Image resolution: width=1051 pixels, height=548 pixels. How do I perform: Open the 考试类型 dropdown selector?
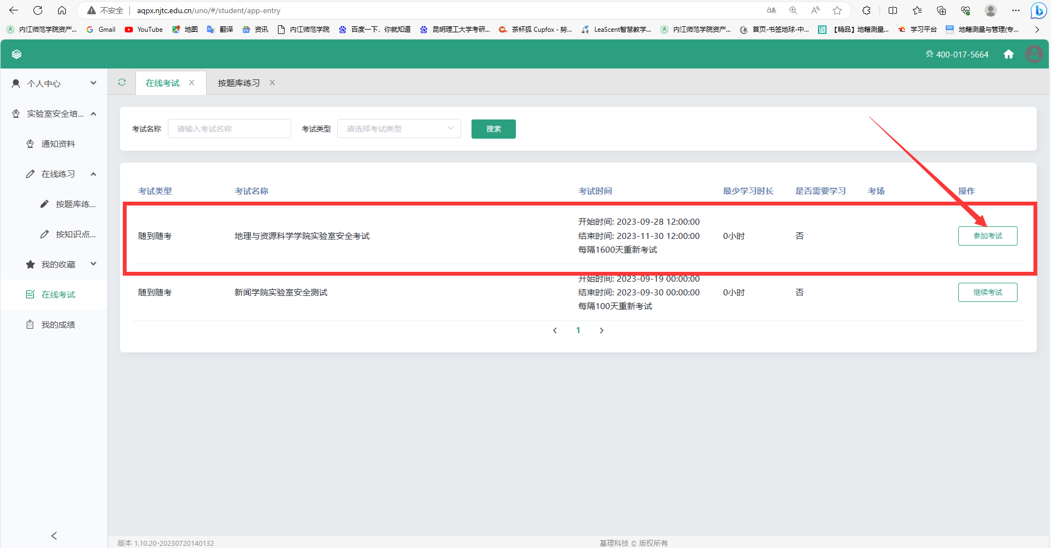(x=399, y=129)
